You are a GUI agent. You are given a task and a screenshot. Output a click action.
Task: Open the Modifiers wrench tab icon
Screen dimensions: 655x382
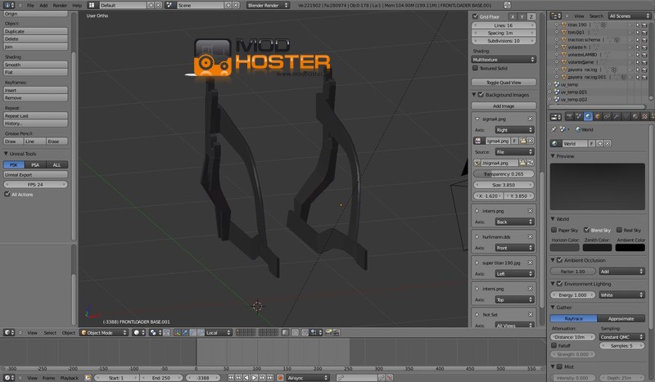point(617,117)
